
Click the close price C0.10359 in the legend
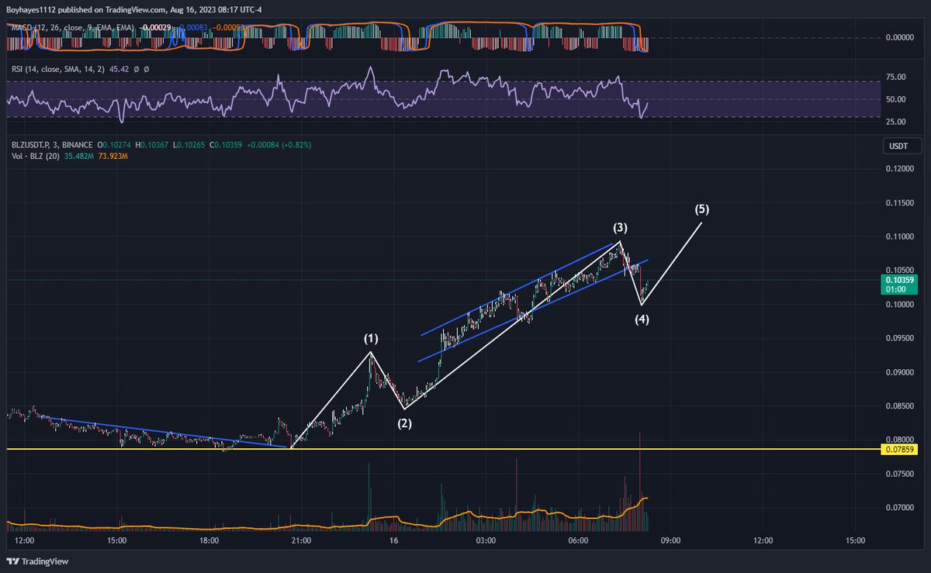(x=227, y=146)
